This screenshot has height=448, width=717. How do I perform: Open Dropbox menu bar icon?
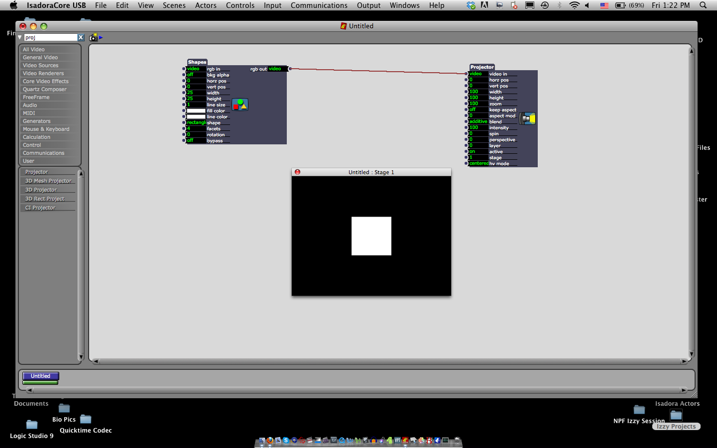click(x=471, y=5)
